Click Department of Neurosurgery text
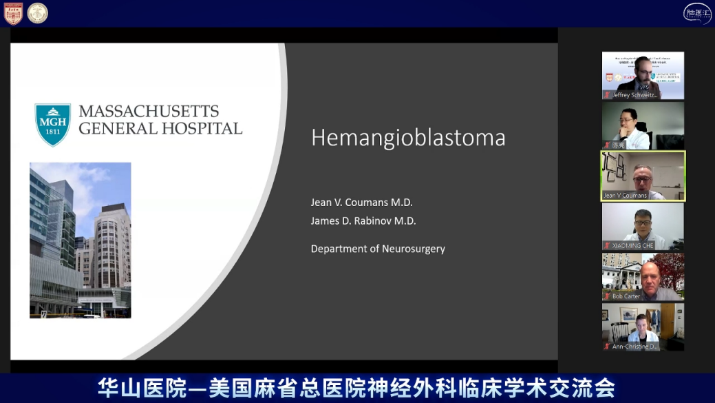The width and height of the screenshot is (715, 403). pos(378,249)
